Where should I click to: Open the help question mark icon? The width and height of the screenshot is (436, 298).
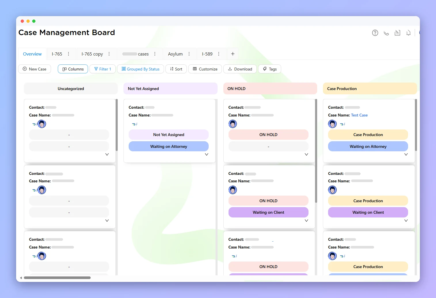click(375, 33)
